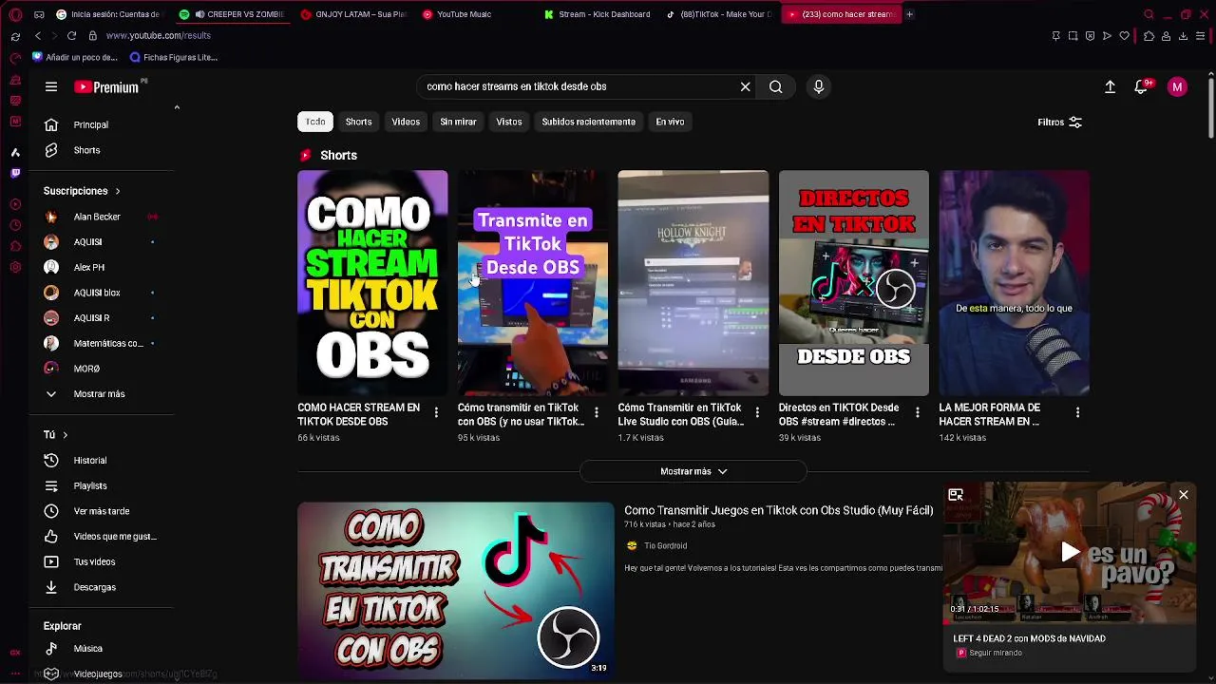1216x684 pixels.
Task: Open the LA MEJOR FORMA DE HACER STREAM short
Action: 1015,283
